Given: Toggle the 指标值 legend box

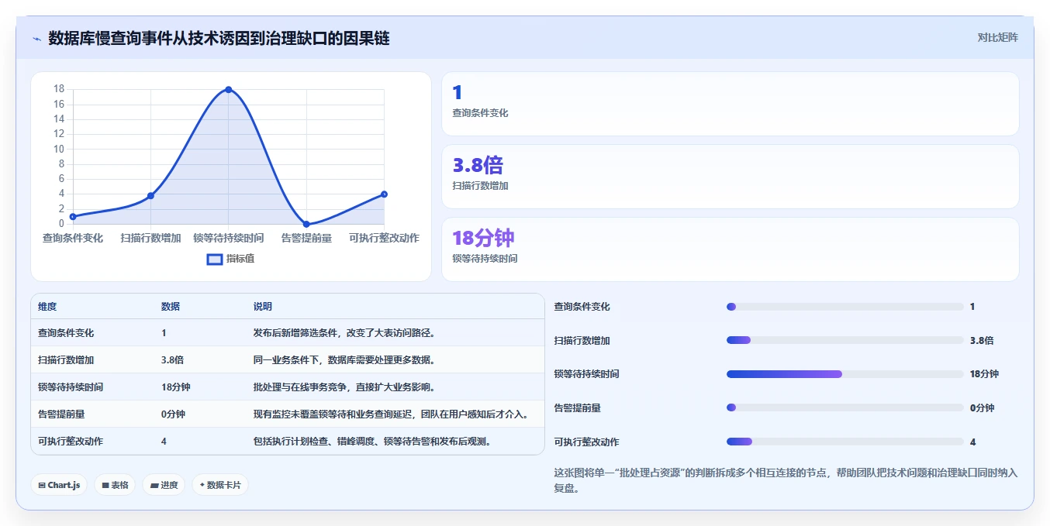Looking at the screenshot, I should [x=215, y=259].
